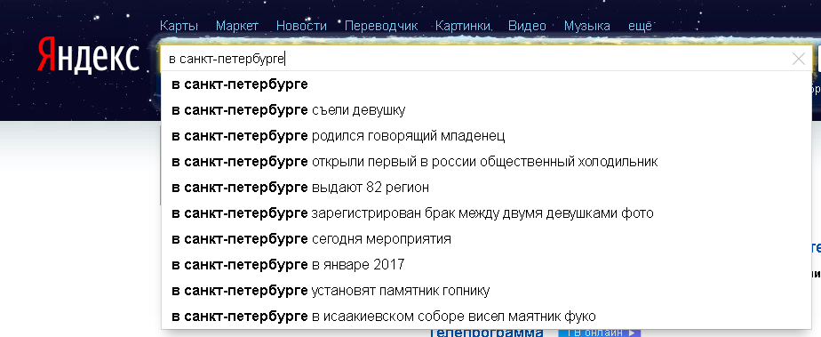
Task: Select the plain 'в санкт-петербурге' suggestion
Action: tap(486, 84)
